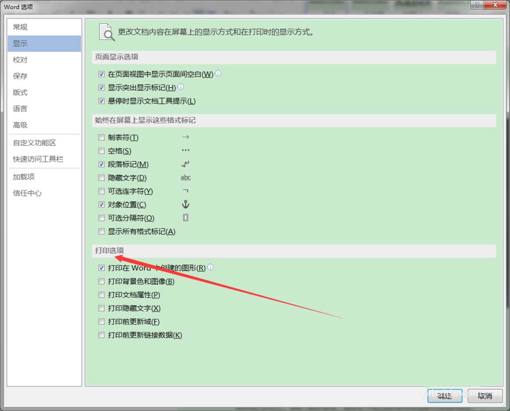Click the description text 更改文档内容在屏幕上的显示方式

pyautogui.click(x=216, y=32)
